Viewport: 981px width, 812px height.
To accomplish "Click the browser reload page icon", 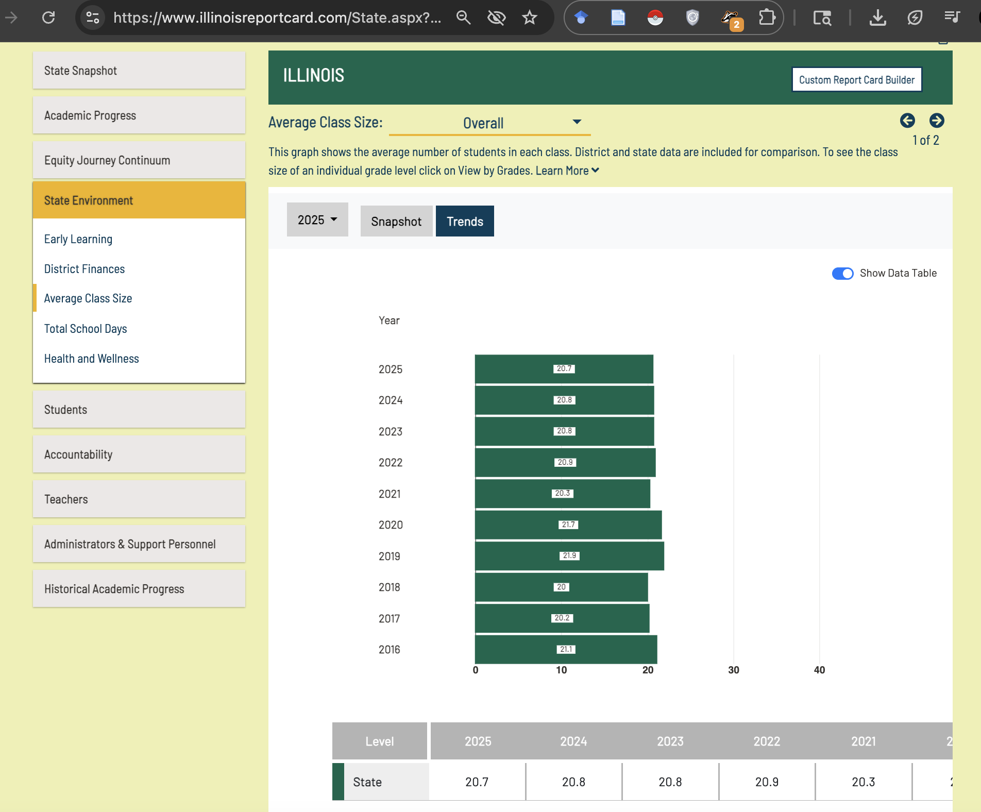I will 48,18.
